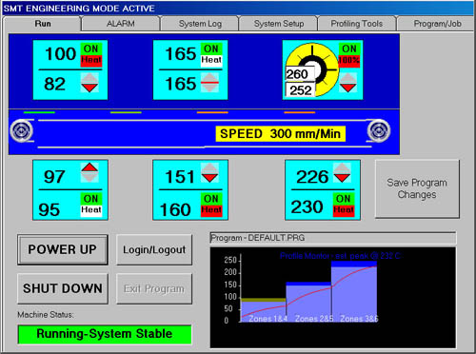Select the 260 fan setpoint field
This screenshot has height=354, width=476.
tap(300, 74)
